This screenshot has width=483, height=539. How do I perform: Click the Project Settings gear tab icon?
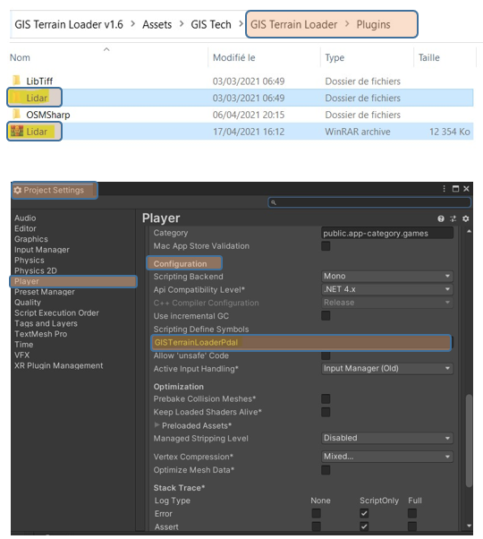coord(18,190)
